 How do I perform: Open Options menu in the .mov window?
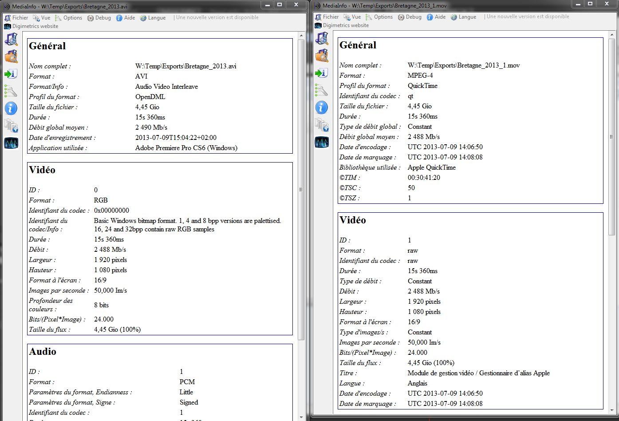pos(379,17)
